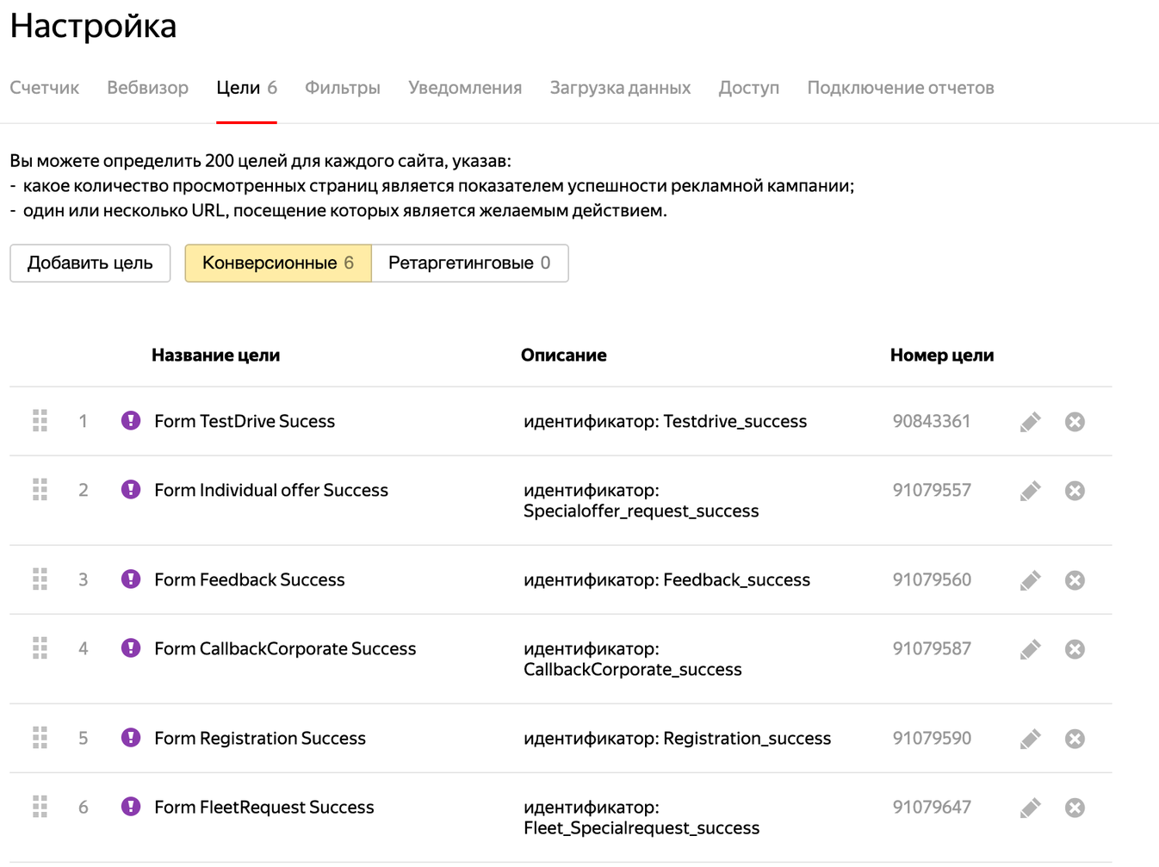Click goal name Form Individual offer Success
This screenshot has height=867, width=1159.
pos(271,490)
